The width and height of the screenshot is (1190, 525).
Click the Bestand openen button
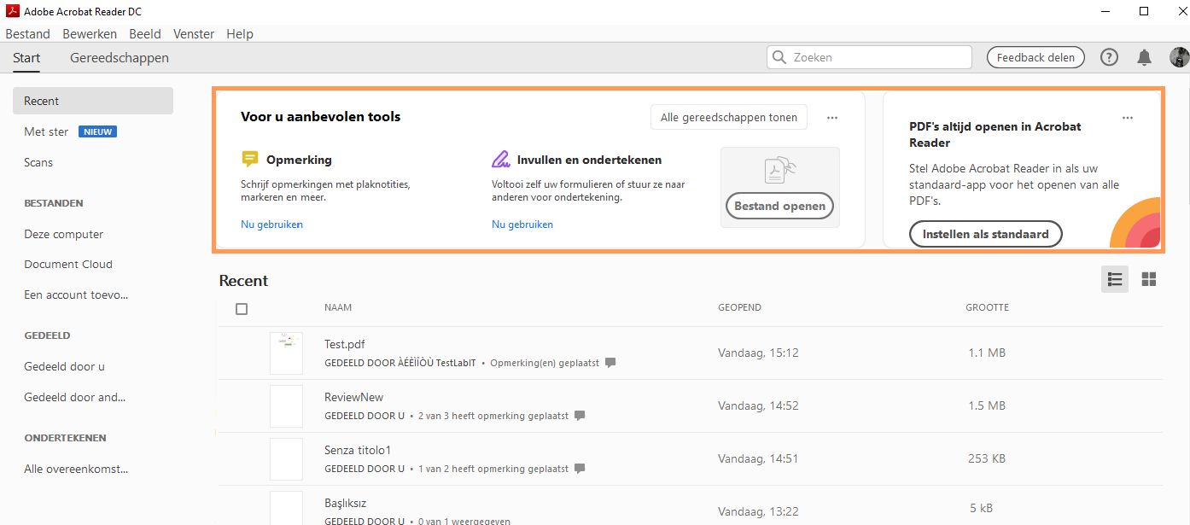click(780, 206)
